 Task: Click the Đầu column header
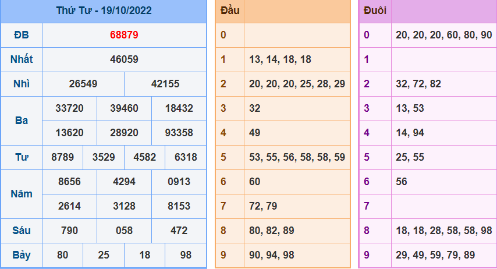coord(230,10)
